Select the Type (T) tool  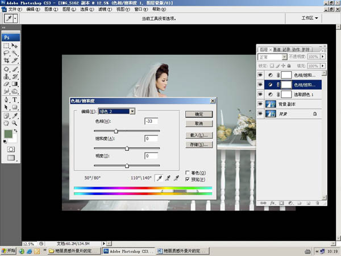[x=15, y=99]
